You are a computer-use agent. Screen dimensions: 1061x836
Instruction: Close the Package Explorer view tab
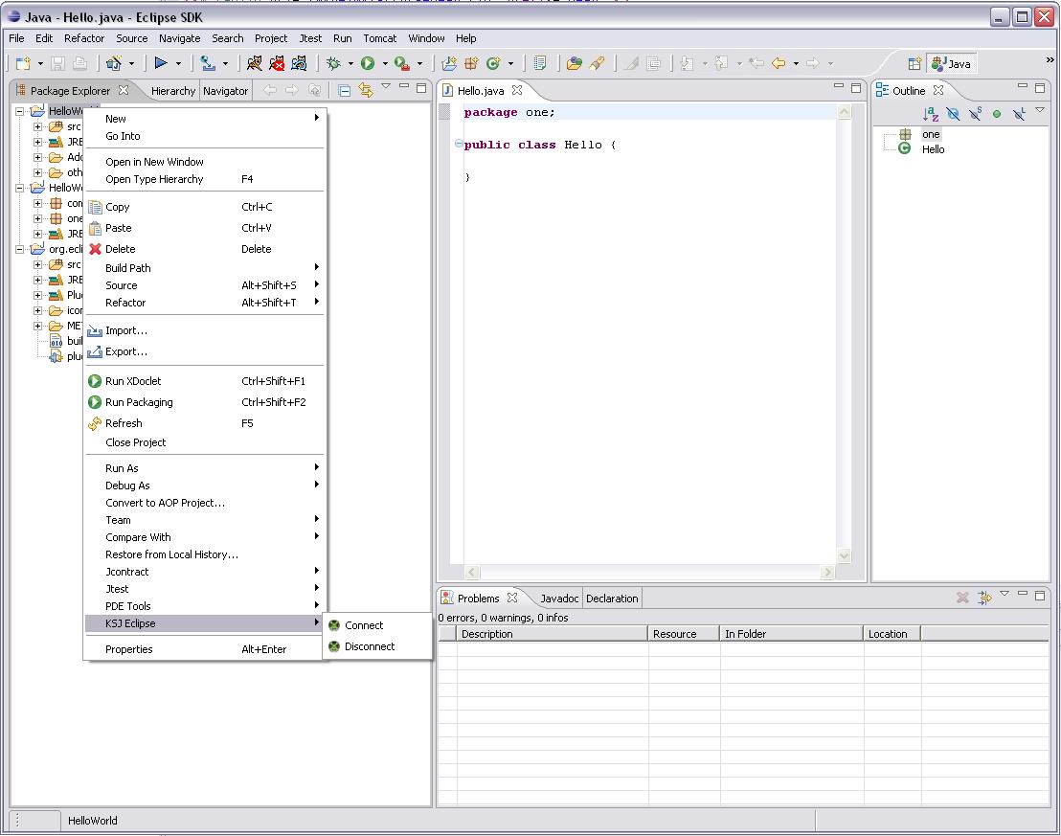coord(124,90)
